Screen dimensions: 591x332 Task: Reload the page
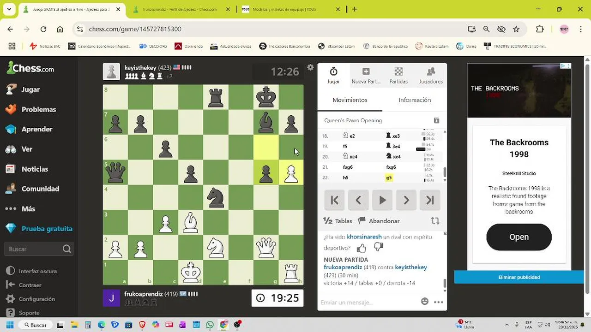pyautogui.click(x=43, y=29)
